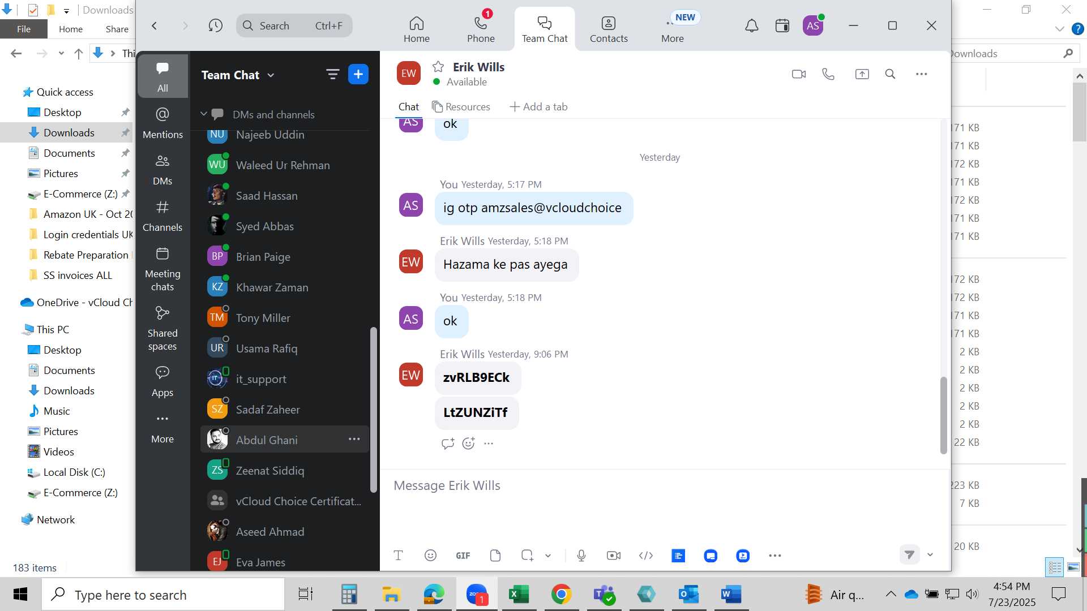Expand the Team Chat dropdown

click(x=271, y=75)
